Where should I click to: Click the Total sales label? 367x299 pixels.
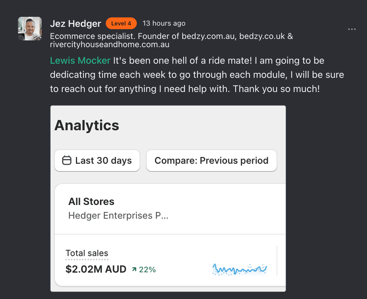coord(87,253)
